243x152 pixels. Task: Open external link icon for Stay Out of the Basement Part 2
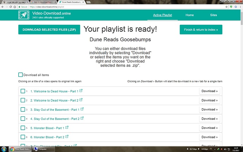pyautogui.click(x=82, y=118)
